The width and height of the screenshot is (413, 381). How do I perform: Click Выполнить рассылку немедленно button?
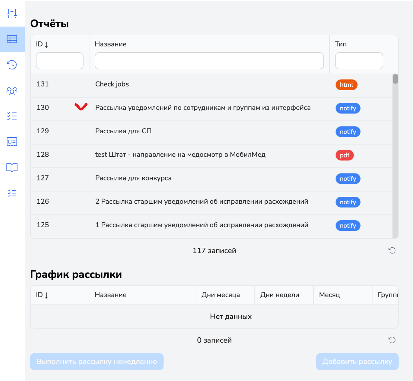(97, 361)
